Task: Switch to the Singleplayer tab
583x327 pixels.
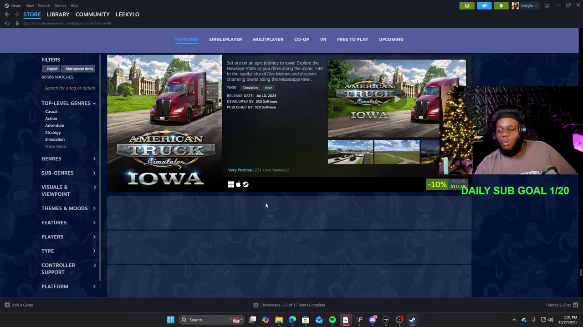Action: tap(225, 40)
